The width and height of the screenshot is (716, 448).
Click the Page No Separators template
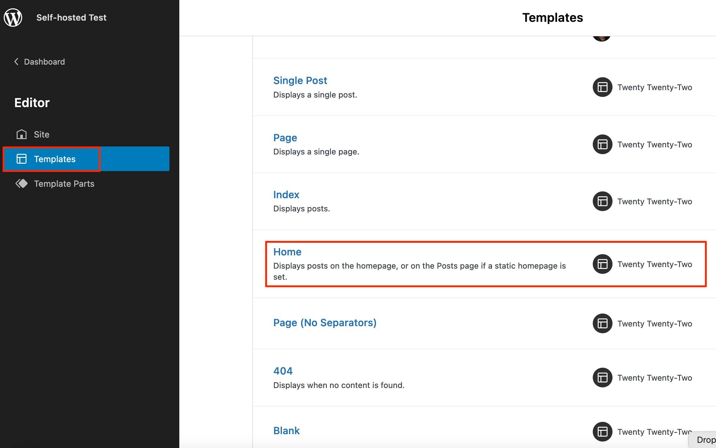(x=325, y=322)
